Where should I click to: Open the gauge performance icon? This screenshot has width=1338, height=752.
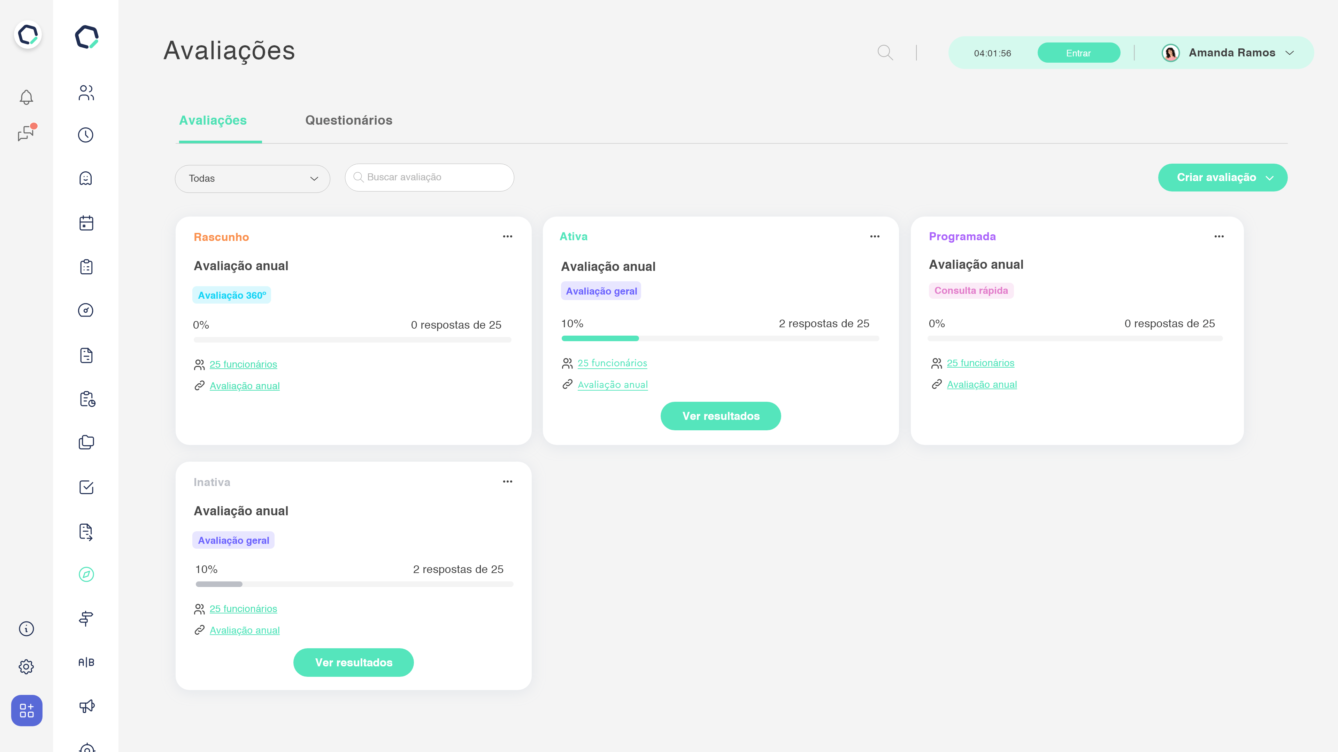click(86, 310)
